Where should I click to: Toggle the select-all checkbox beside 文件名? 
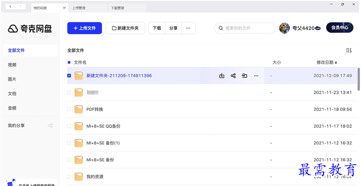[x=69, y=62]
